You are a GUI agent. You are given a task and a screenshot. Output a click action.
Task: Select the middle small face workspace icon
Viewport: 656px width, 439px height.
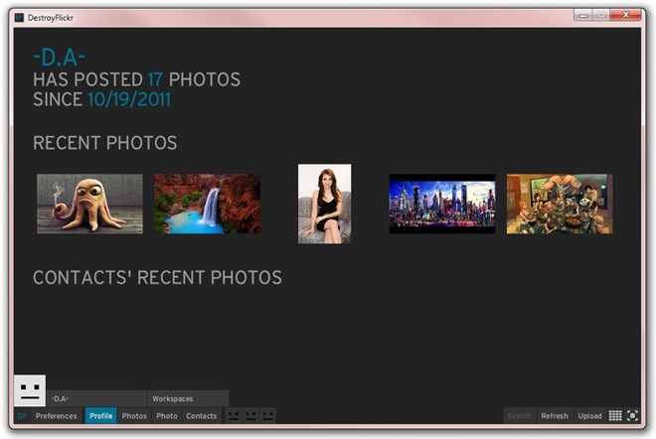point(250,415)
